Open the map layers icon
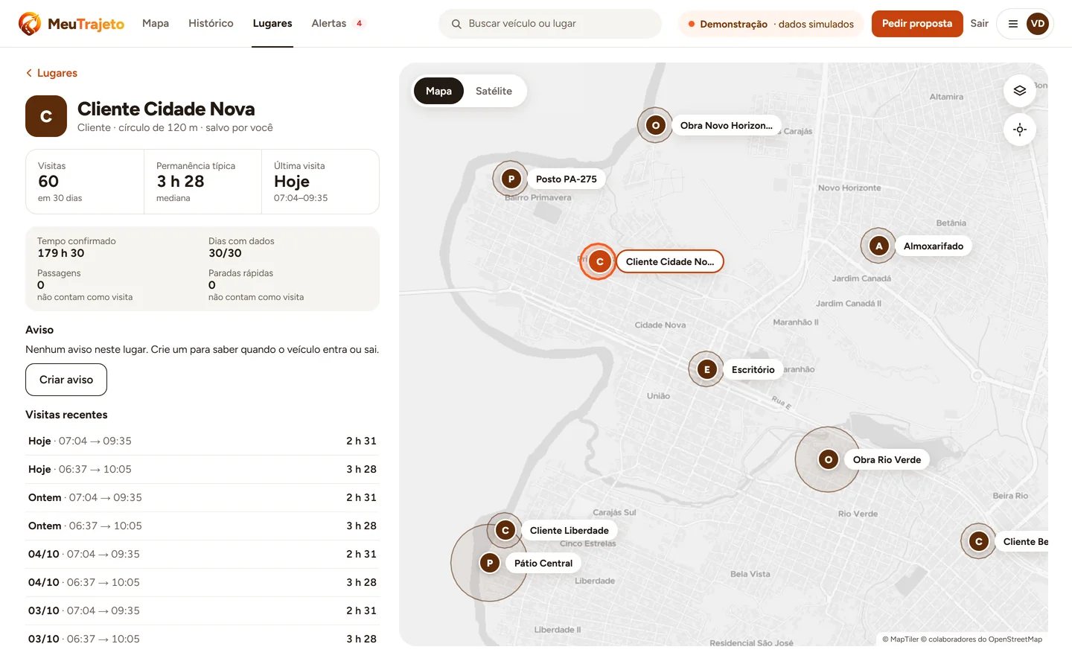1072x670 pixels. point(1020,91)
